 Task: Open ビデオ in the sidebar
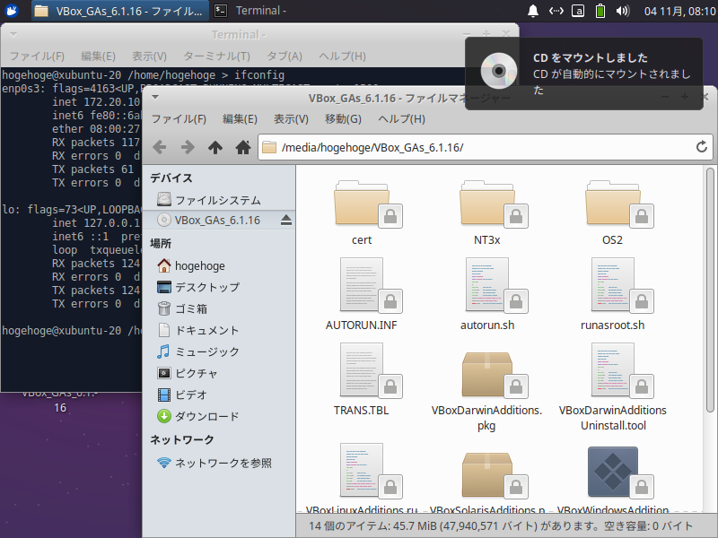point(219,395)
